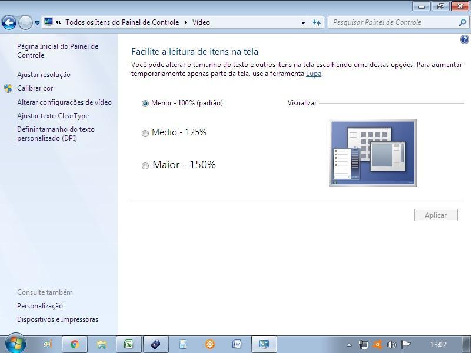Screen dimensions: 473x353
Task: Select Menor - 100% (padrão) option
Action: coord(182,103)
